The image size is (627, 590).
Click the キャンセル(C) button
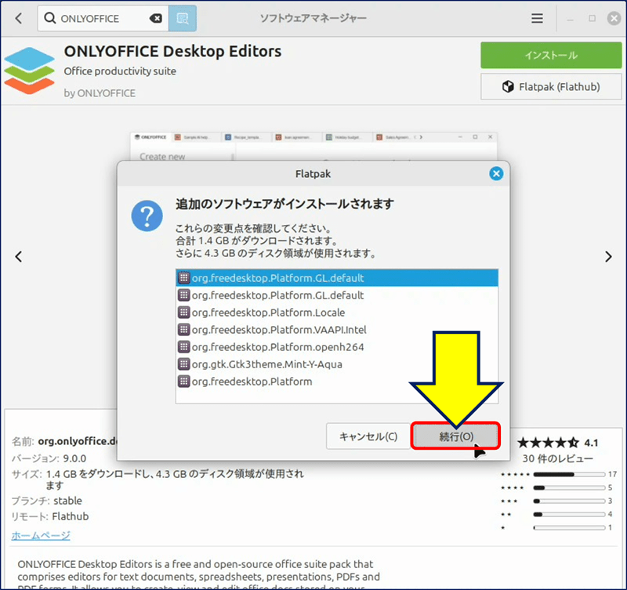[x=368, y=436]
